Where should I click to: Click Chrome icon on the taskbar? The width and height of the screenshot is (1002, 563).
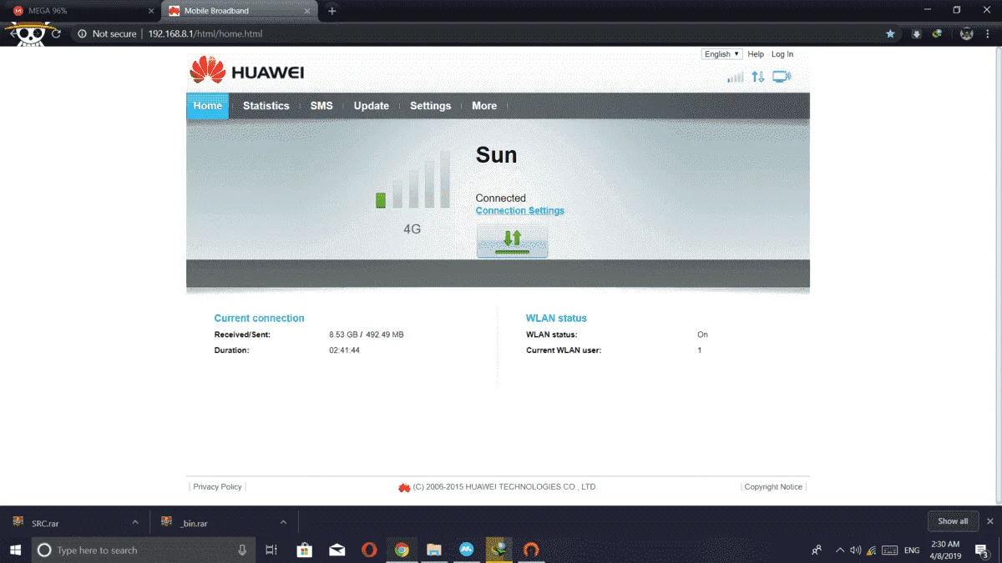tap(402, 550)
